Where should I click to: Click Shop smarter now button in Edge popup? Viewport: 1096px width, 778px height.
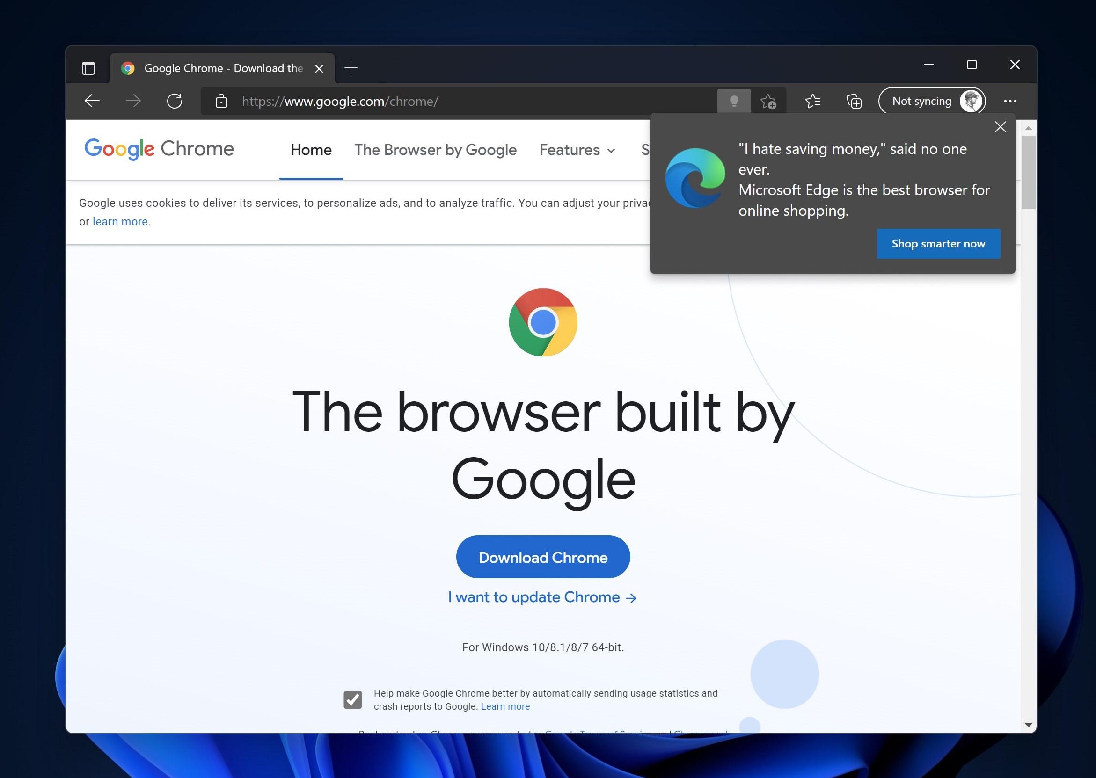(938, 243)
